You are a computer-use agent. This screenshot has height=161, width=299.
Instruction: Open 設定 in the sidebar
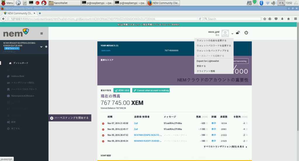(13, 122)
